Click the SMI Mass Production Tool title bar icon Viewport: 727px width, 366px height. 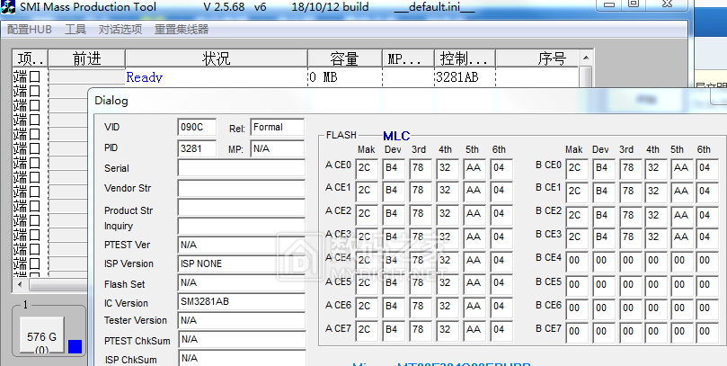10,7
